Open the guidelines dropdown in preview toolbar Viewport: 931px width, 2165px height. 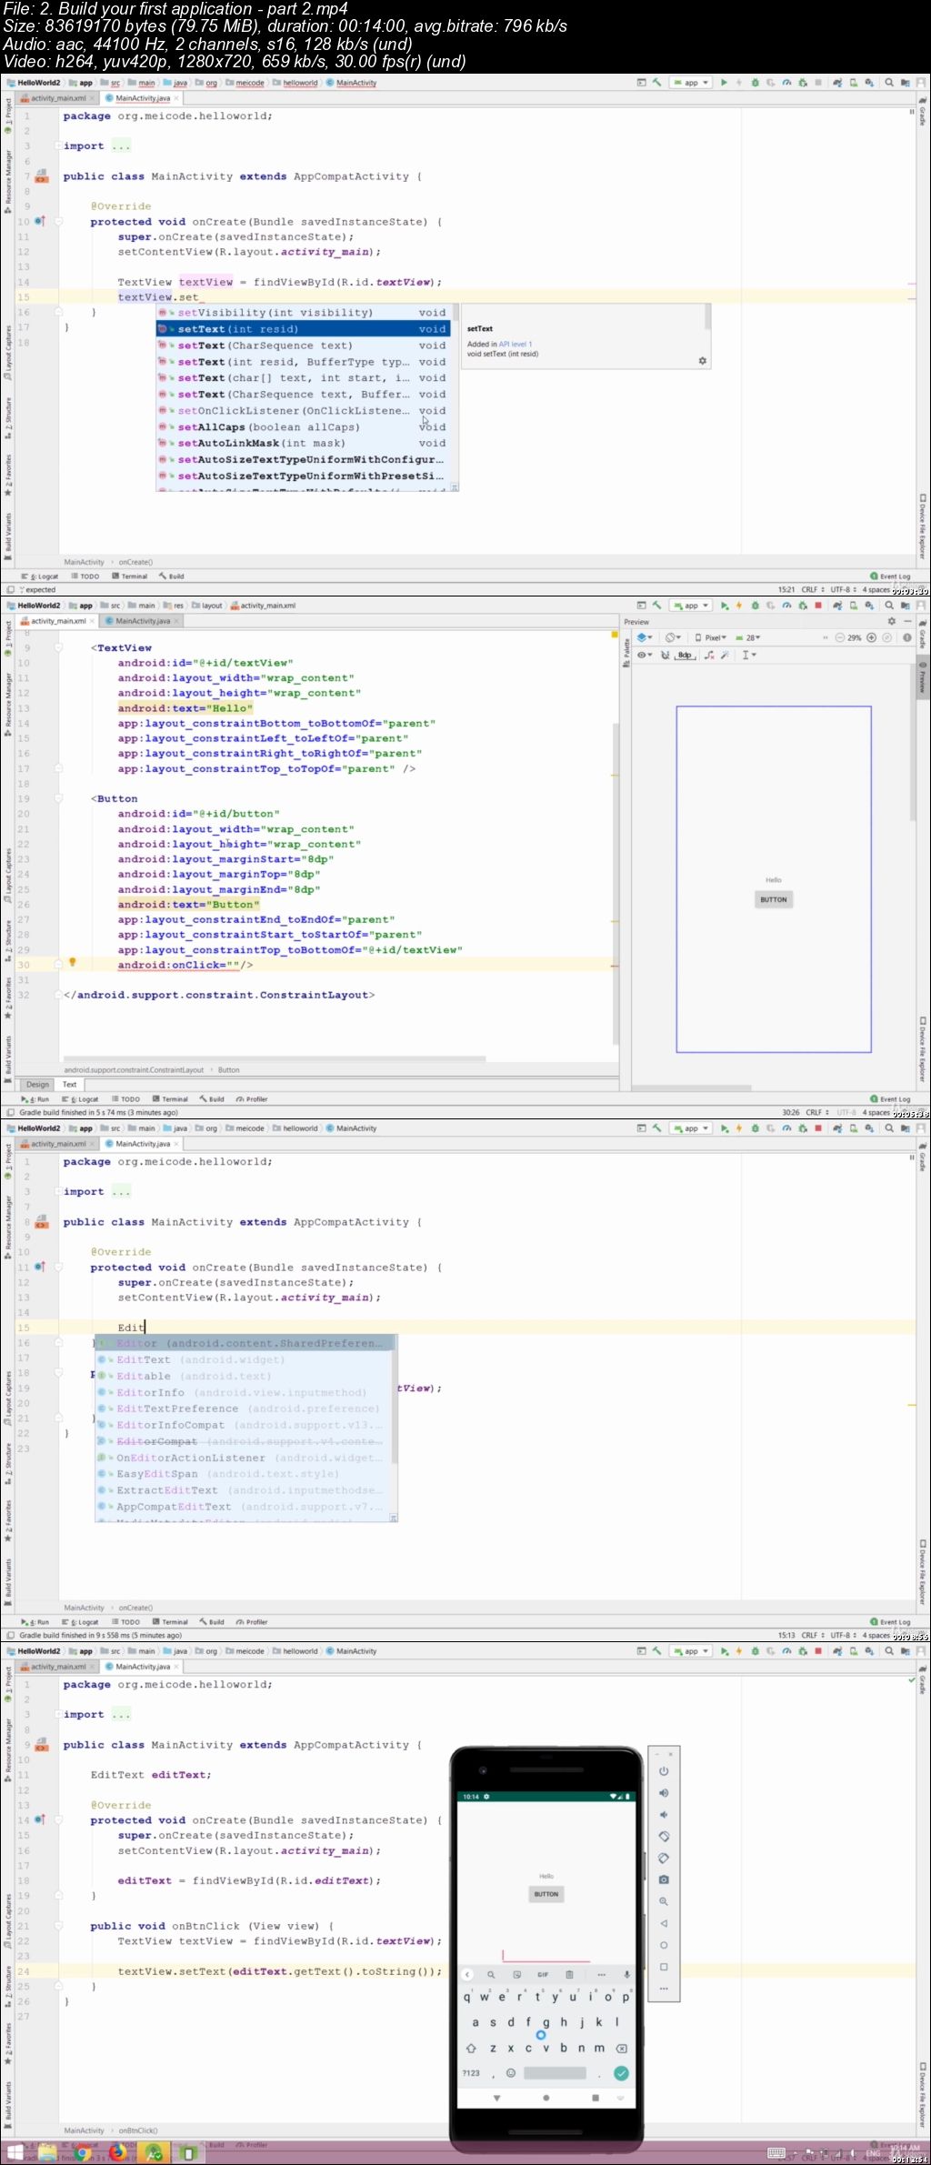coord(749,655)
